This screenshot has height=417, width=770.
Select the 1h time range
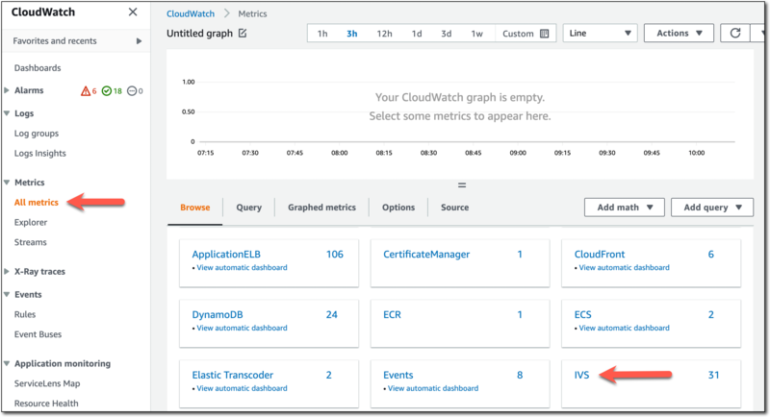(322, 34)
